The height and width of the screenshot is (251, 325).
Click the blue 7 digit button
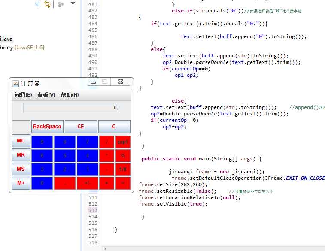coord(88,142)
